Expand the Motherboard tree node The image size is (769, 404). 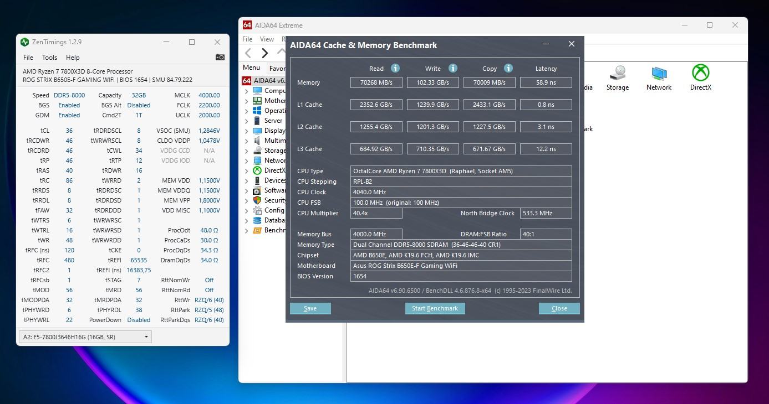[x=247, y=101]
